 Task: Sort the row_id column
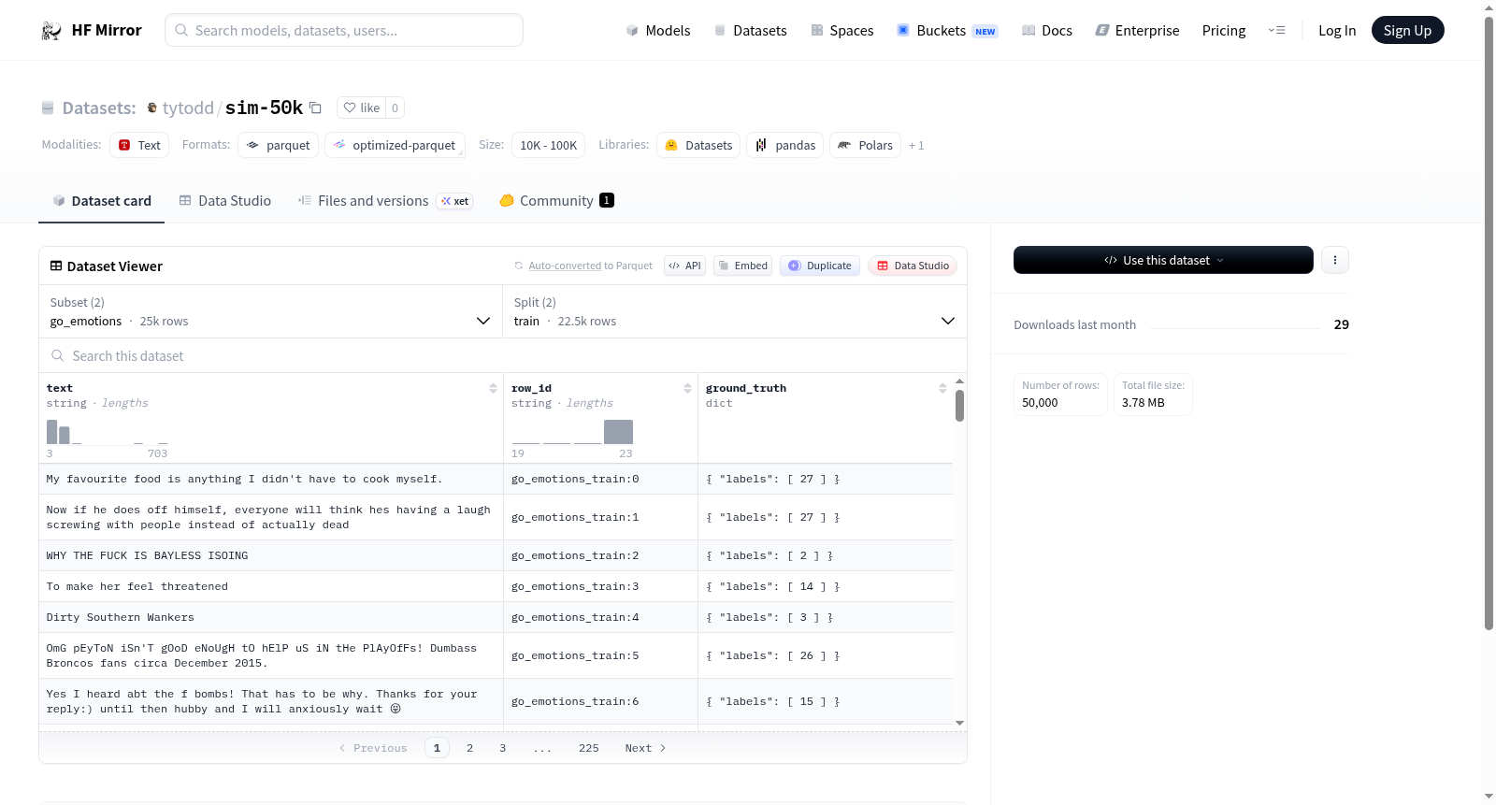pyautogui.click(x=687, y=388)
